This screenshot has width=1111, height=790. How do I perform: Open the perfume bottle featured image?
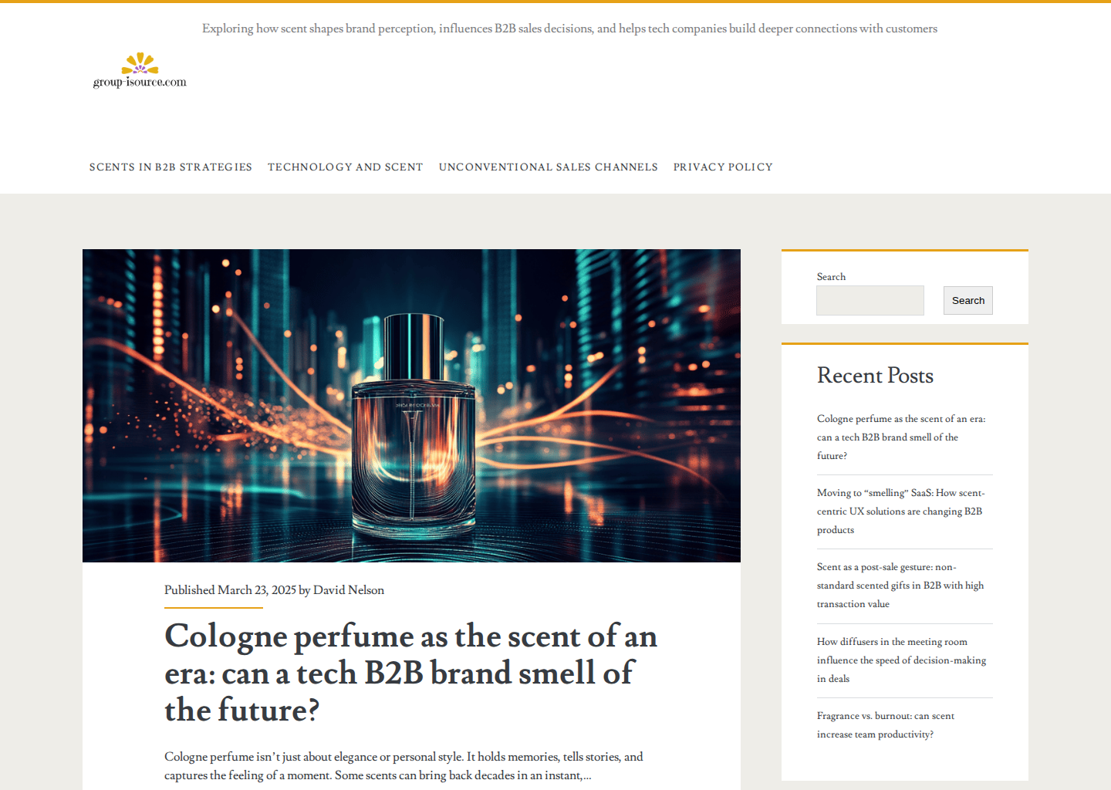(x=411, y=406)
